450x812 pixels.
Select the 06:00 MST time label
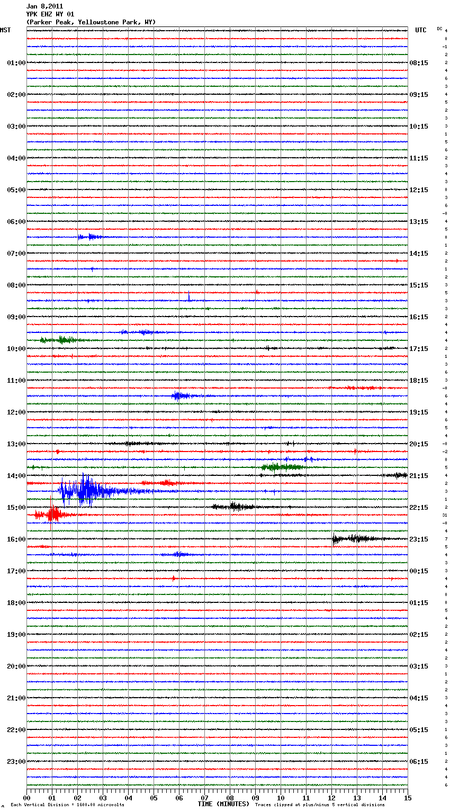pos(16,222)
